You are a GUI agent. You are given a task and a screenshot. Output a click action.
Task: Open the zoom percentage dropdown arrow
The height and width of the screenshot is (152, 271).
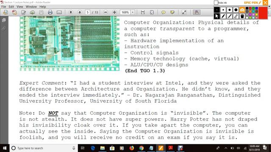point(133,12)
